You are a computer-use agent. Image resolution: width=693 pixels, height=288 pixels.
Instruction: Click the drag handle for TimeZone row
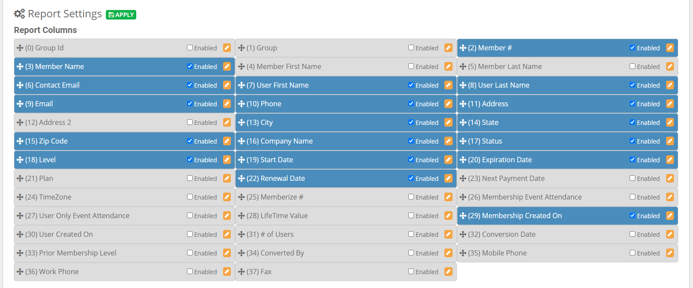pos(20,197)
